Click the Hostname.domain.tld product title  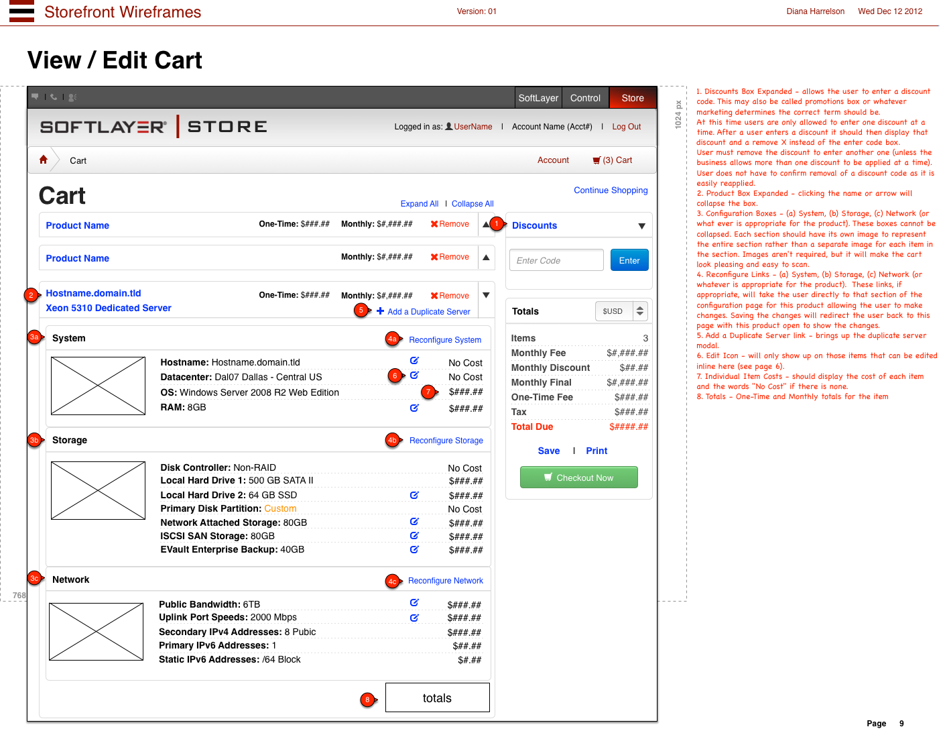tap(93, 293)
